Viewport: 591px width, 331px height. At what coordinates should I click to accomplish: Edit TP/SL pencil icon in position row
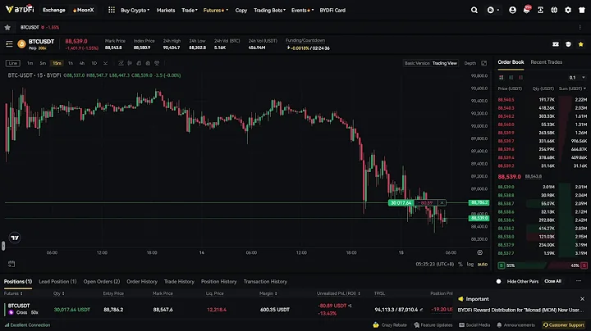coord(421,310)
